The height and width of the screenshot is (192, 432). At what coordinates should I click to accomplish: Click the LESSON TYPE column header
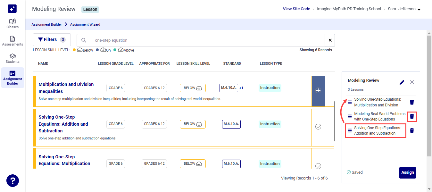pyautogui.click(x=271, y=63)
